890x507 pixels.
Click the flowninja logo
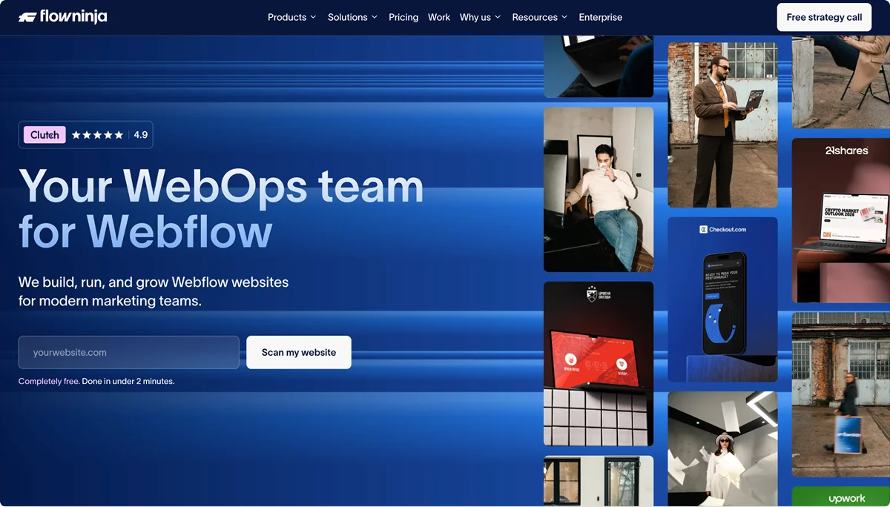(62, 16)
